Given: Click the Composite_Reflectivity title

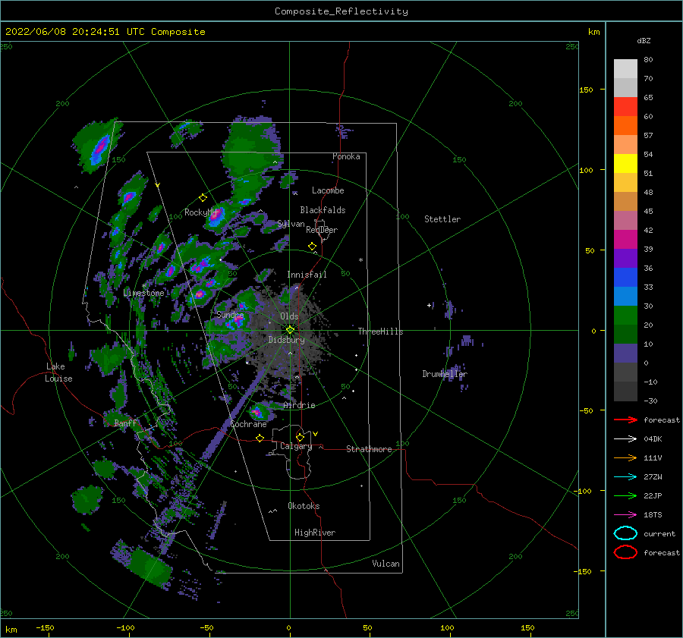Looking at the screenshot, I should point(341,11).
